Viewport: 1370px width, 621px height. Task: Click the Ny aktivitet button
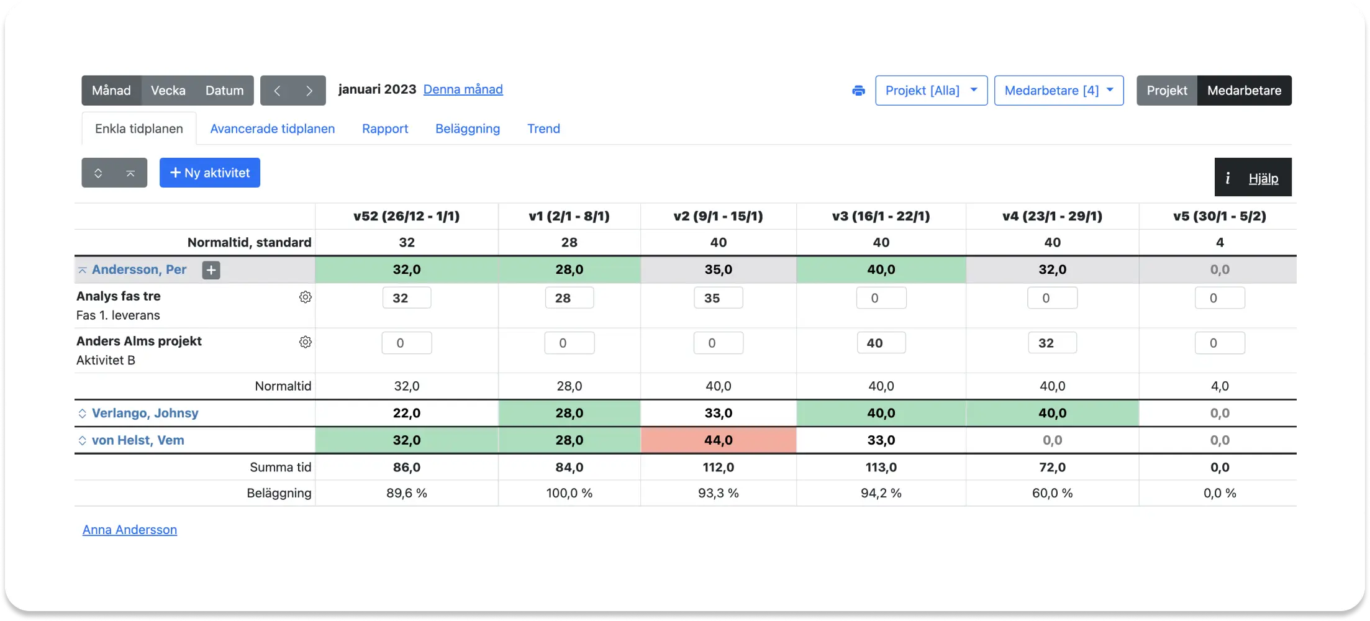click(x=210, y=173)
